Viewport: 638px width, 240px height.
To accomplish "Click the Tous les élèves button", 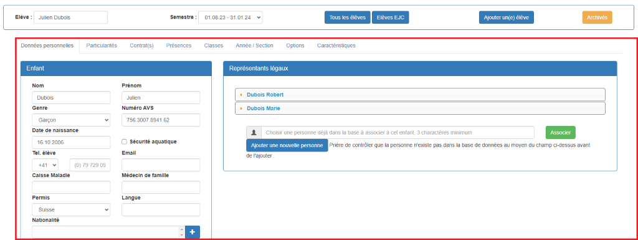I will pos(348,17).
